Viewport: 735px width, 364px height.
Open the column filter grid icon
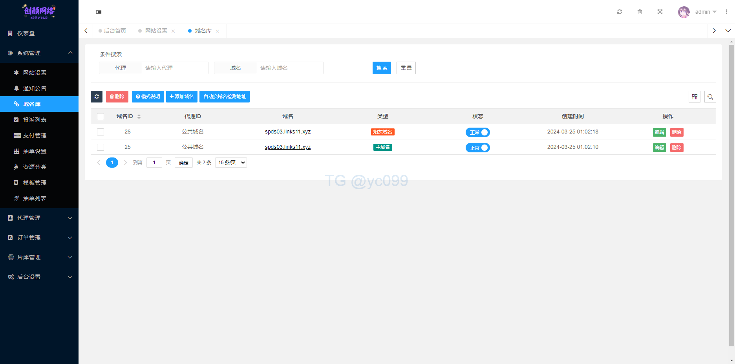pyautogui.click(x=695, y=97)
